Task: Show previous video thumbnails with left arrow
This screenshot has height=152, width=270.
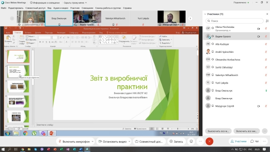Action: click(12, 18)
